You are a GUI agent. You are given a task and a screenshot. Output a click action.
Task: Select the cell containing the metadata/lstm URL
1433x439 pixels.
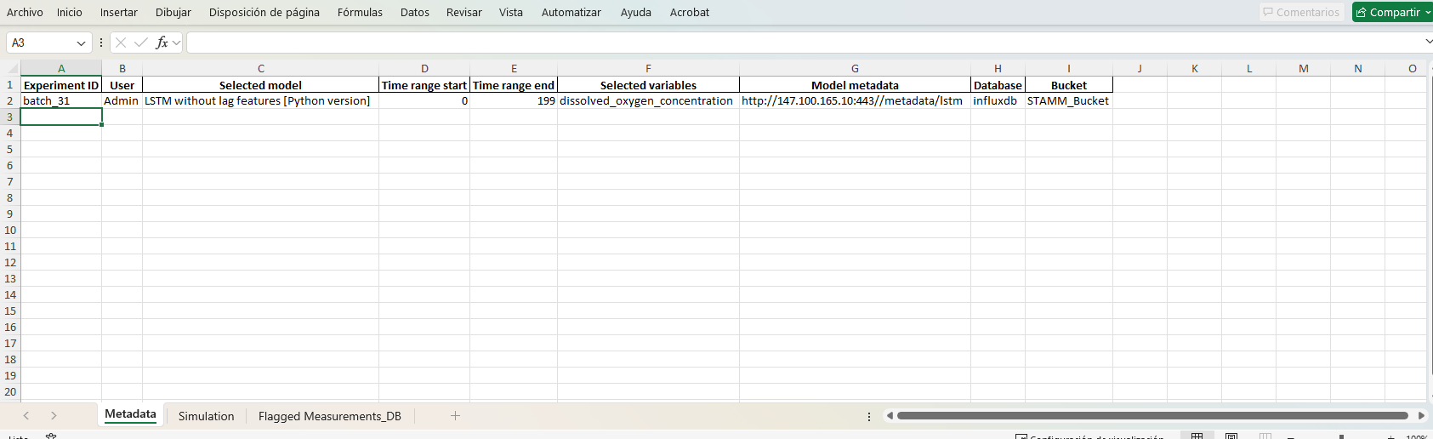coord(854,100)
